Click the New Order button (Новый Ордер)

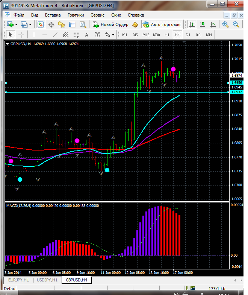[110, 24]
